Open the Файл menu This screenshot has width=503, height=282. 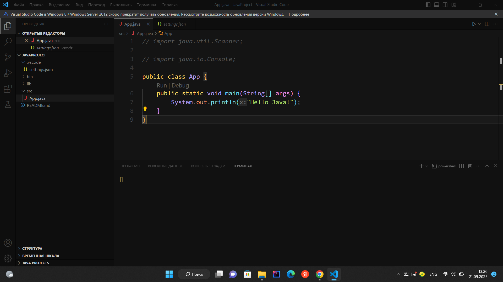point(19,5)
